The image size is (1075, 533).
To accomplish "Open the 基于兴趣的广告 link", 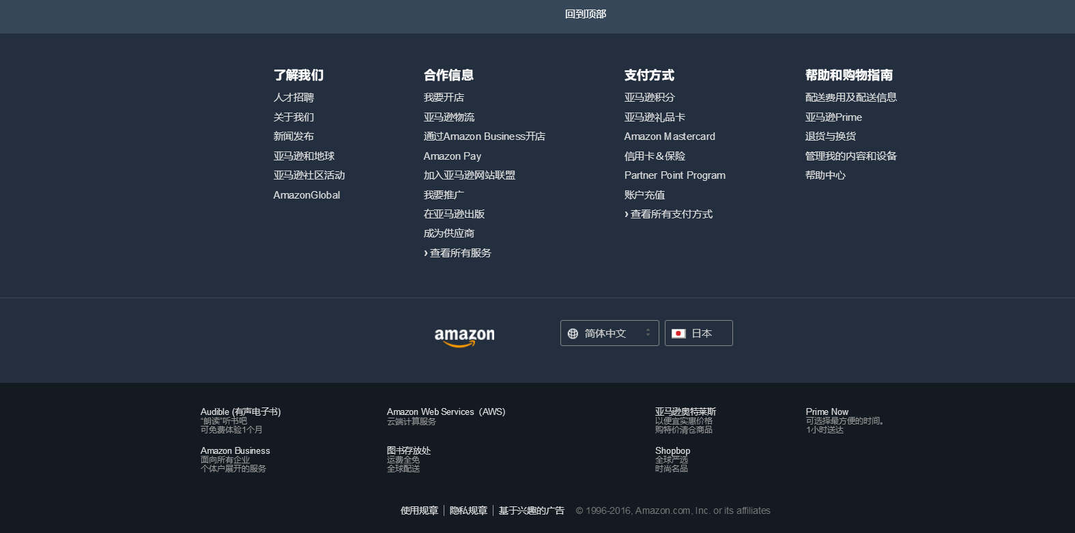I will [531, 510].
